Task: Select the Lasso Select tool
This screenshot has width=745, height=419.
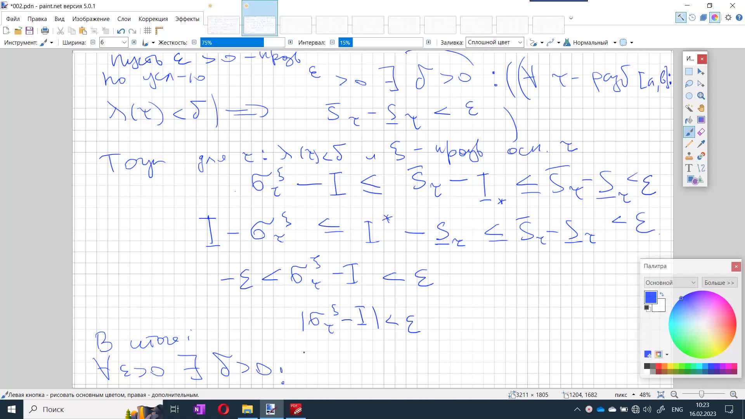Action: click(x=689, y=83)
